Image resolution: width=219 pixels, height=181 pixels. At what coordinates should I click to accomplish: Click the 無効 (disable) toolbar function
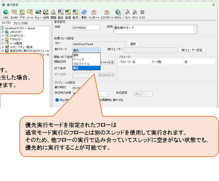click(x=135, y=12)
